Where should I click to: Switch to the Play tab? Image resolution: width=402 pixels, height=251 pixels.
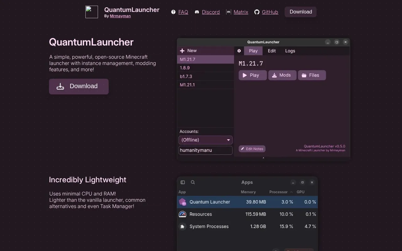253,51
